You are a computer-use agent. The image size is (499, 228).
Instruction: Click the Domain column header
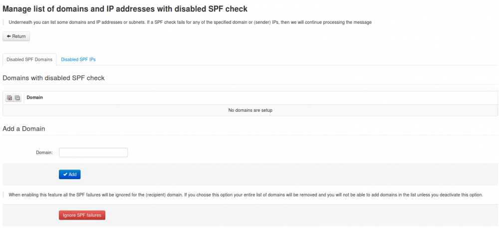point(34,97)
